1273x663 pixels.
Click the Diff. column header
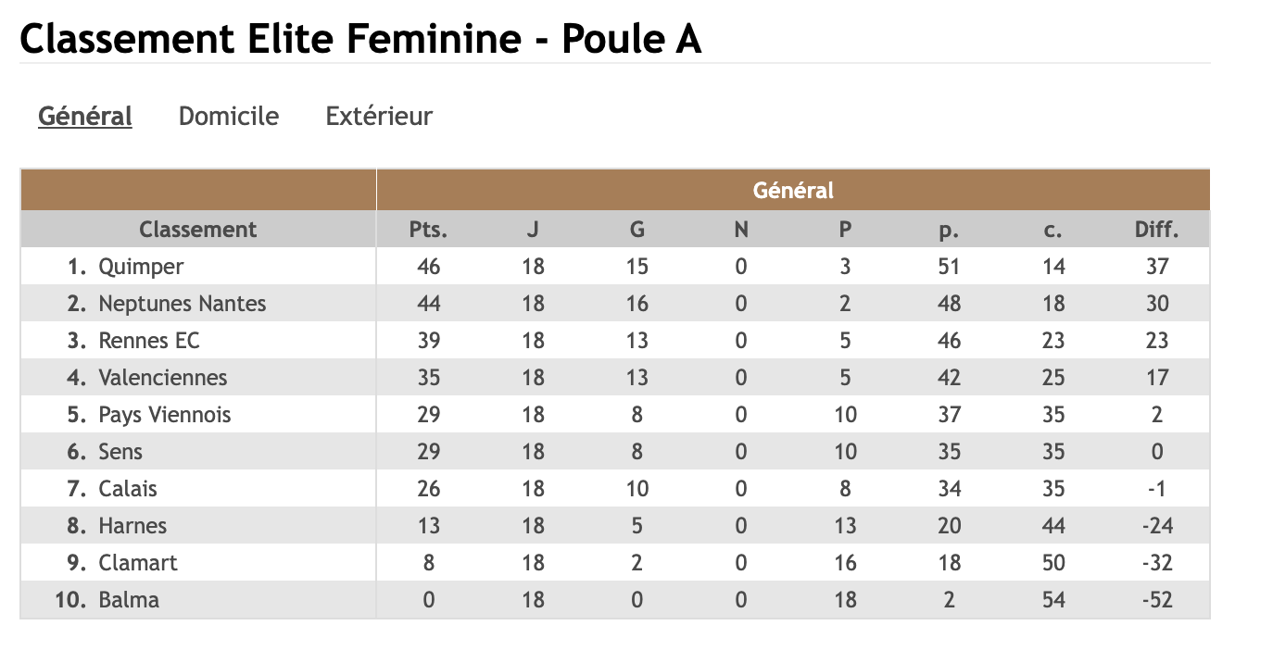coord(1156,230)
